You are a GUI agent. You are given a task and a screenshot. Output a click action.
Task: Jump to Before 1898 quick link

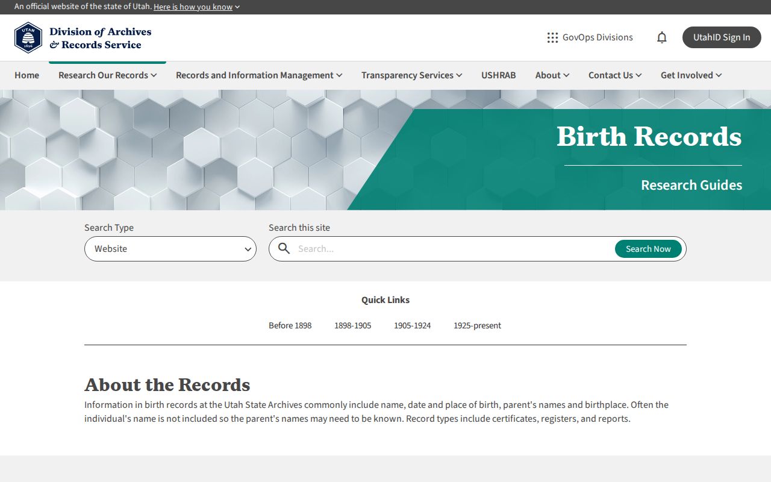[x=290, y=325]
